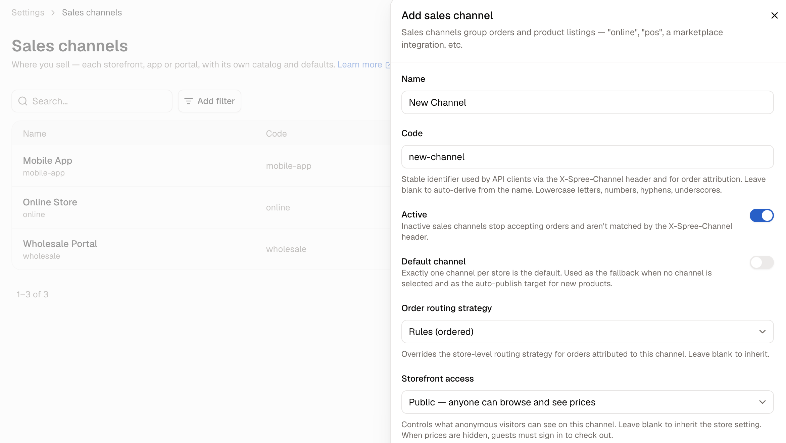The height and width of the screenshot is (443, 786).
Task: Click the breadcrumb chevron separator
Action: [x=53, y=13]
